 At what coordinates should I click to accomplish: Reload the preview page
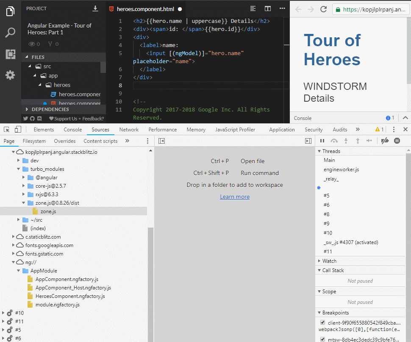pos(323,9)
